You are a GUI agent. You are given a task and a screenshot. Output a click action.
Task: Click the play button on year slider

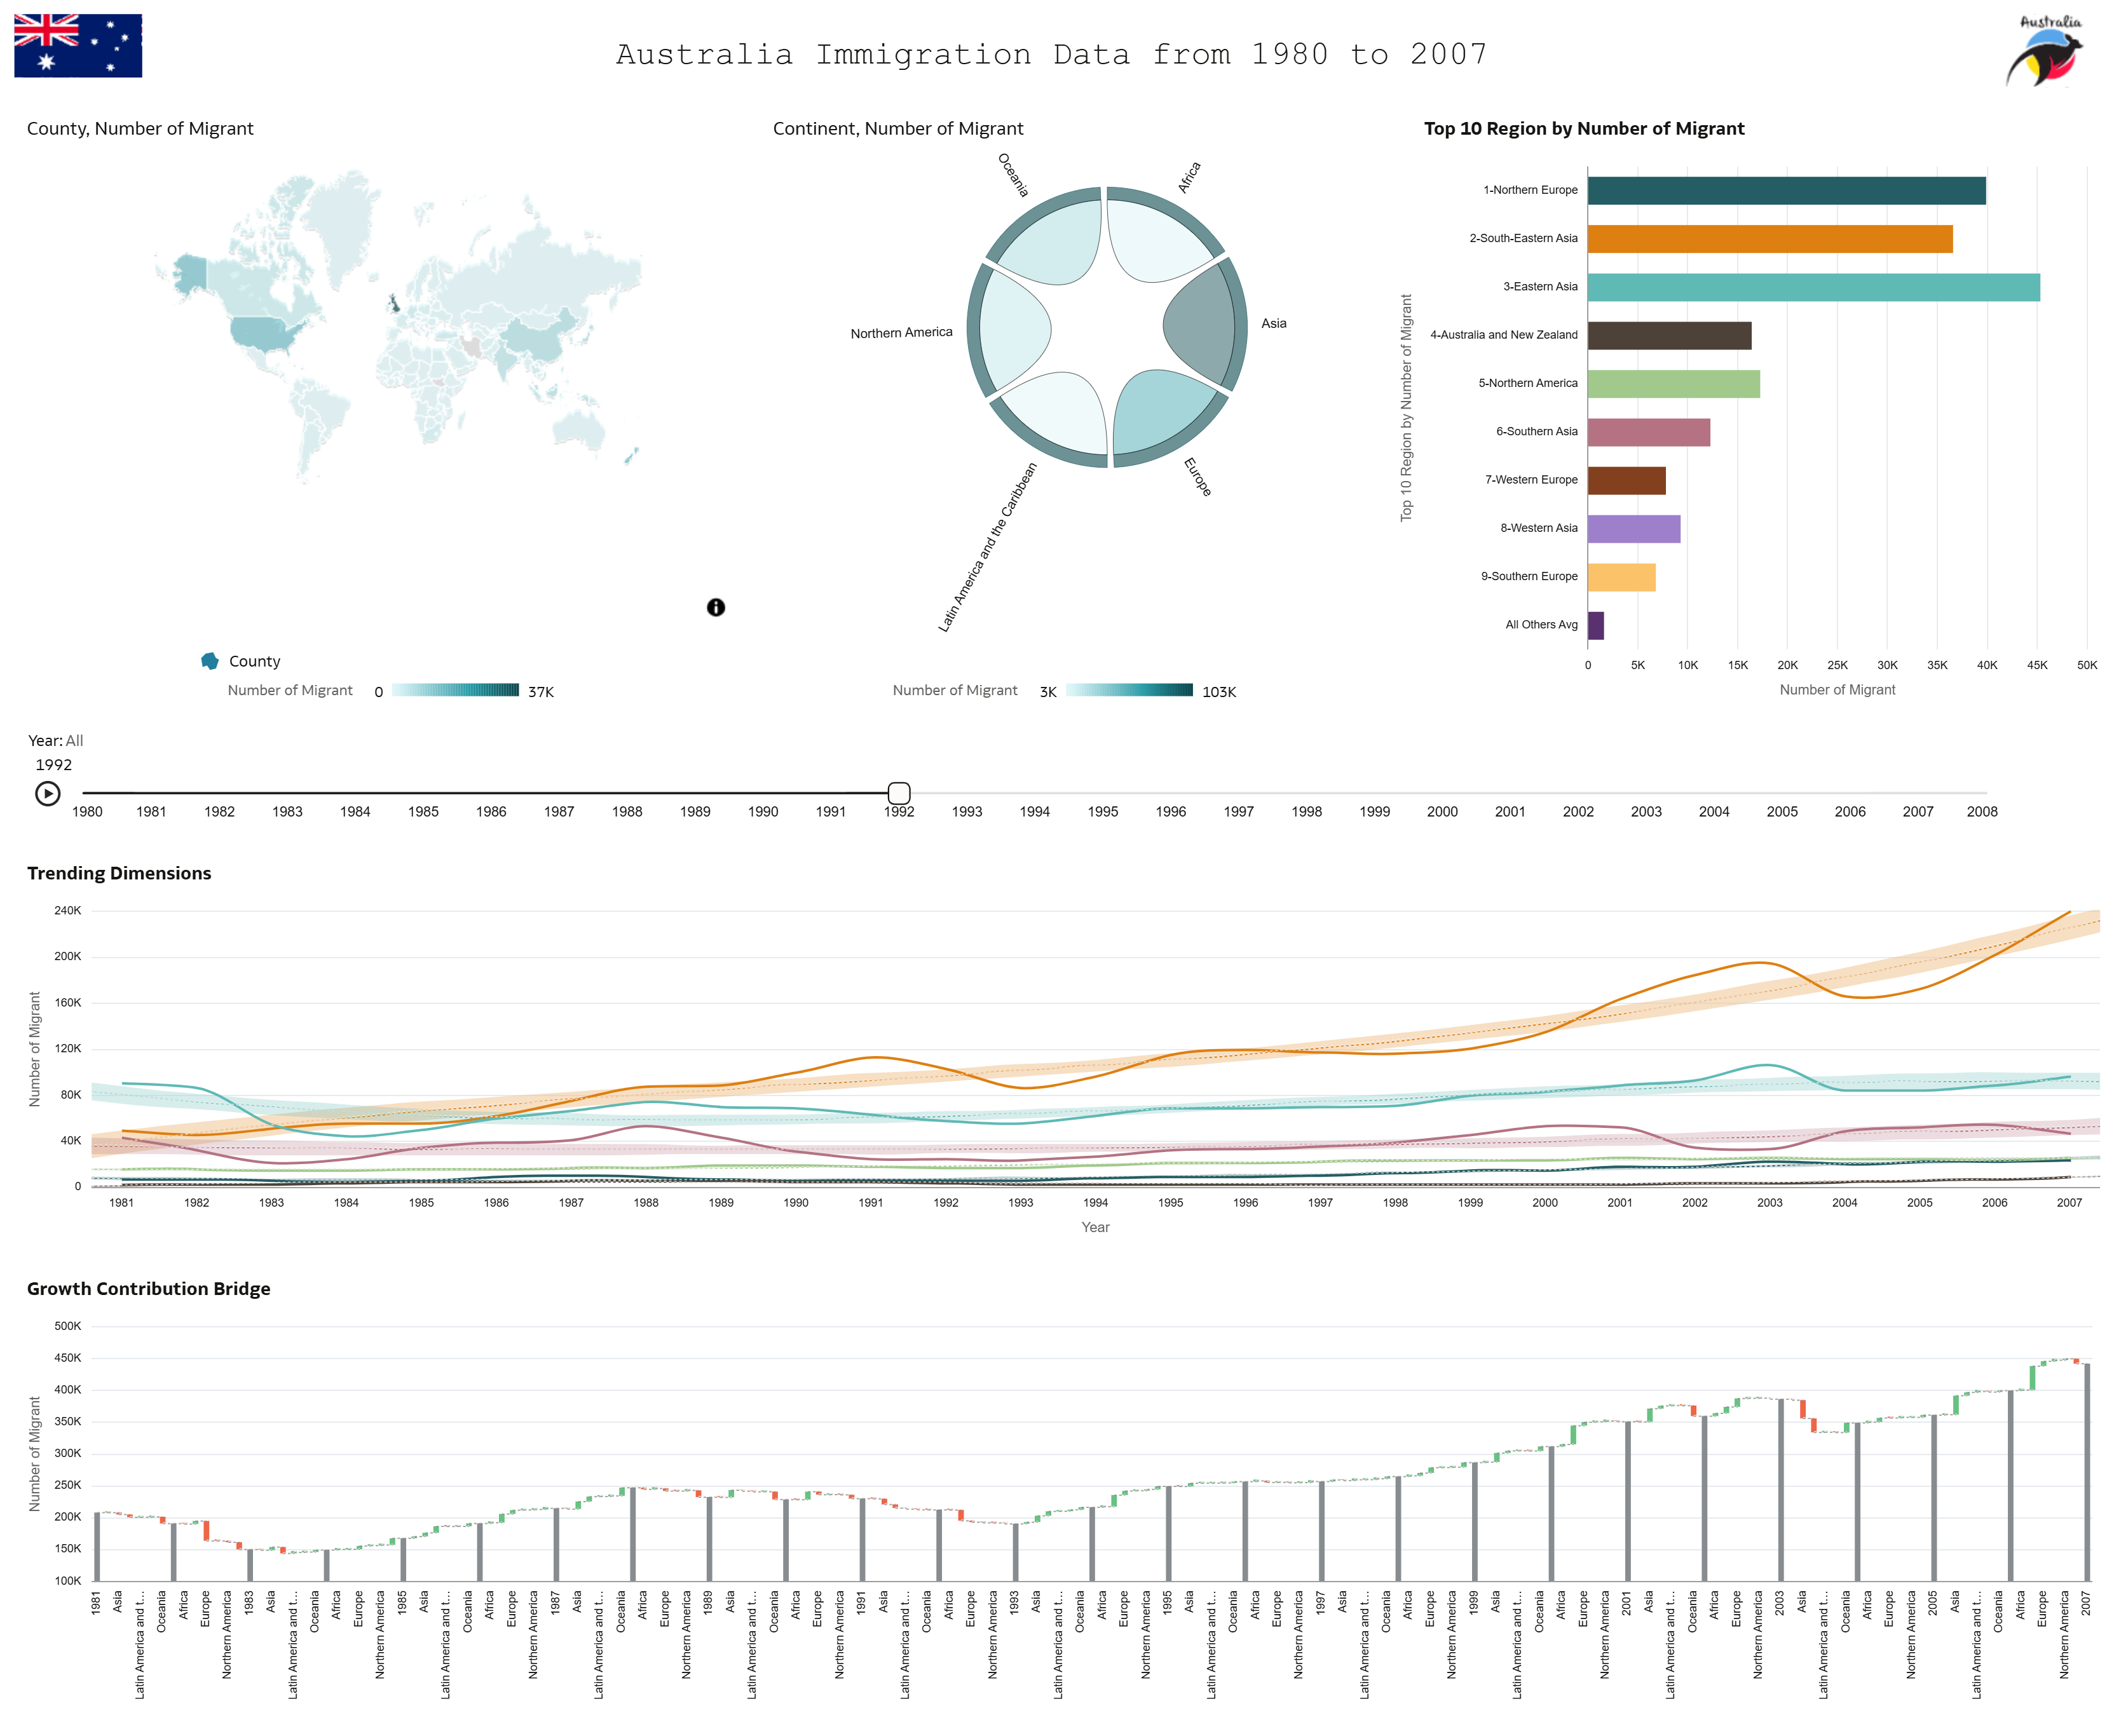(x=47, y=794)
